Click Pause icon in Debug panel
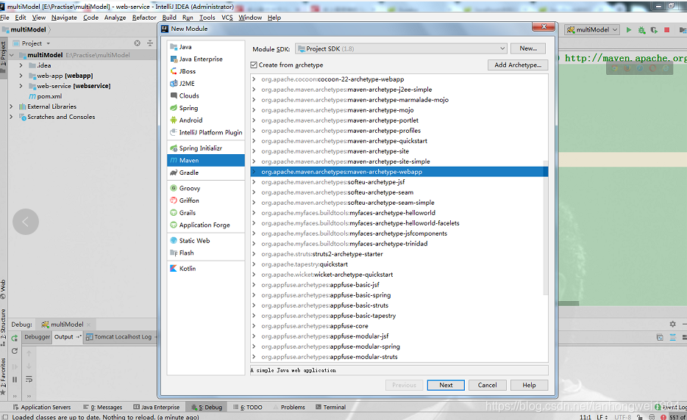Image resolution: width=687 pixels, height=420 pixels. [x=15, y=380]
